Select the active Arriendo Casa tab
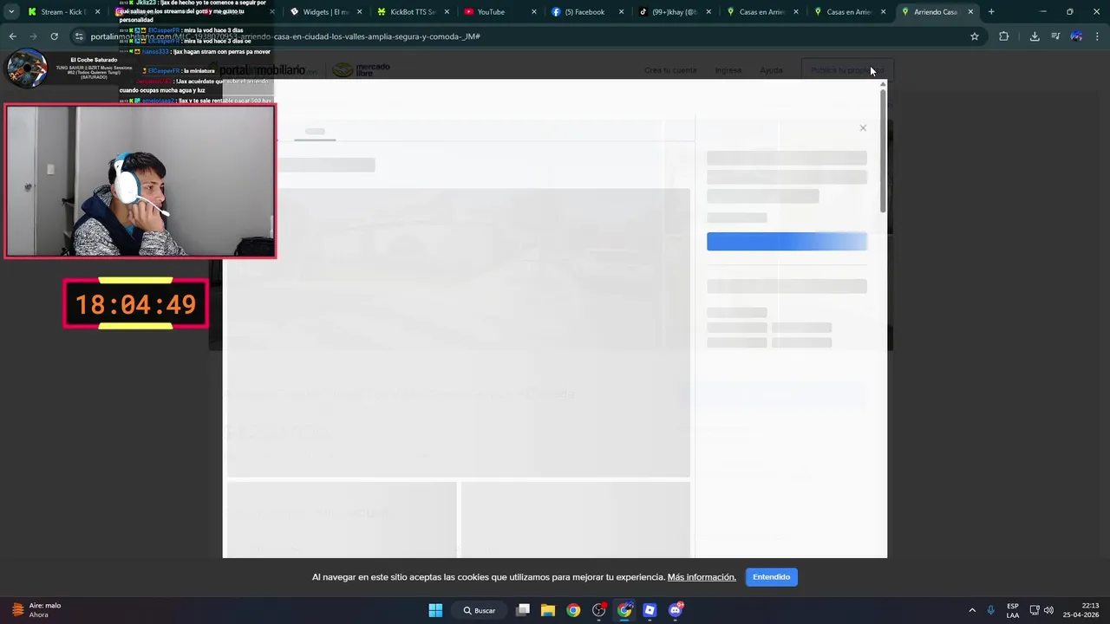This screenshot has width=1110, height=624. click(x=937, y=12)
